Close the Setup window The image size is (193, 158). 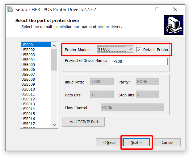(x=175, y=9)
